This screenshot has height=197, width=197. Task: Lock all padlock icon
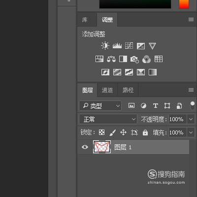point(145,132)
